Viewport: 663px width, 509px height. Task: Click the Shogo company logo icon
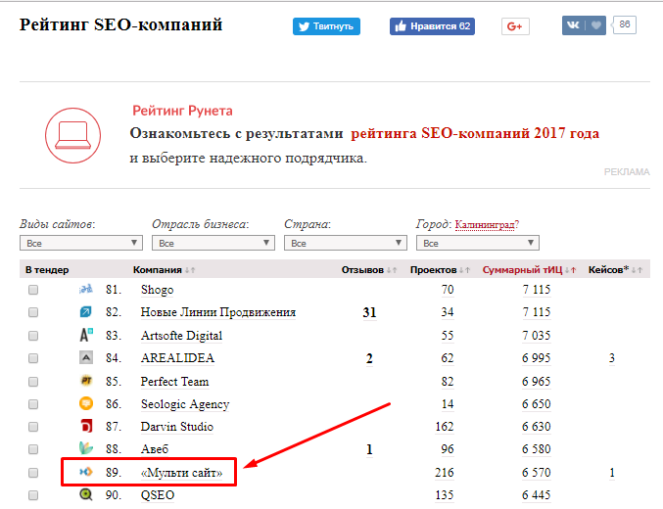click(86, 289)
